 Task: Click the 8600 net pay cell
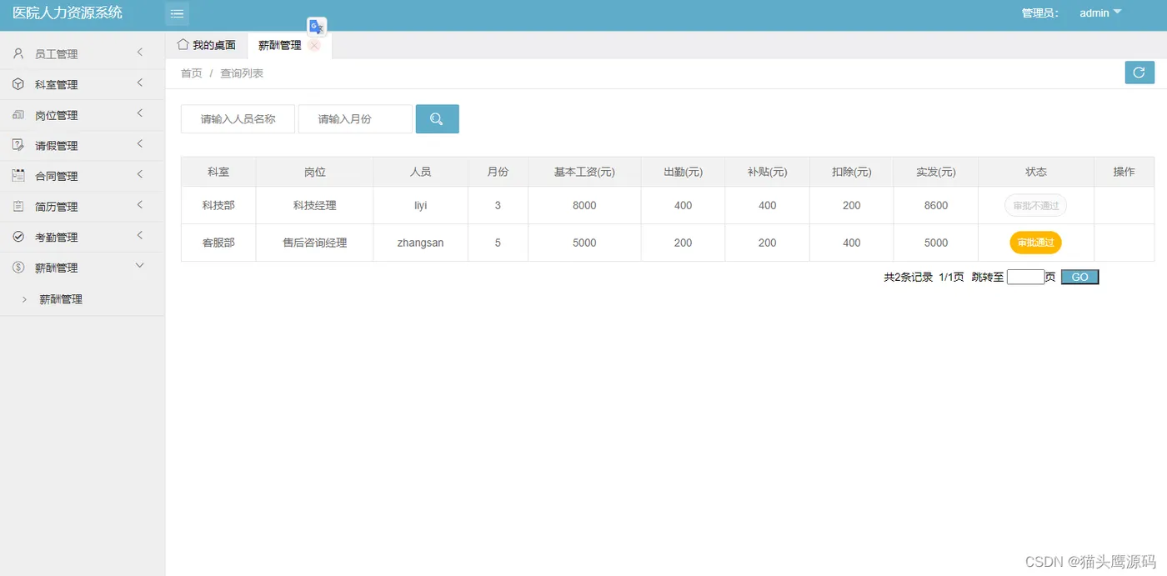pos(935,205)
